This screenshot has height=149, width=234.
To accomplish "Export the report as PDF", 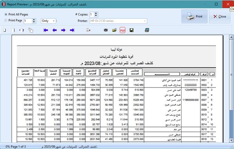I will 122,30.
